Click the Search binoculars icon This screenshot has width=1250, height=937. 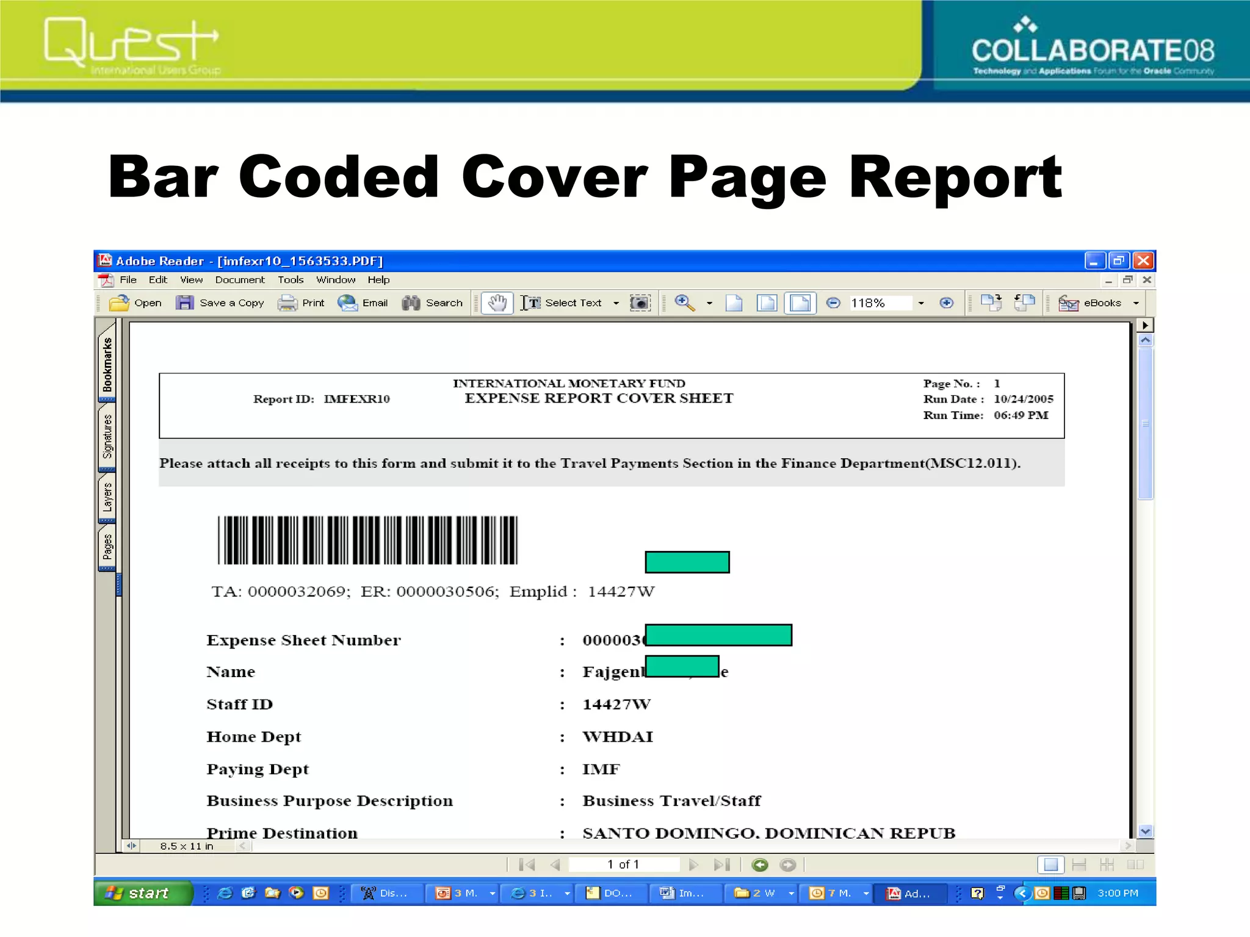point(411,303)
